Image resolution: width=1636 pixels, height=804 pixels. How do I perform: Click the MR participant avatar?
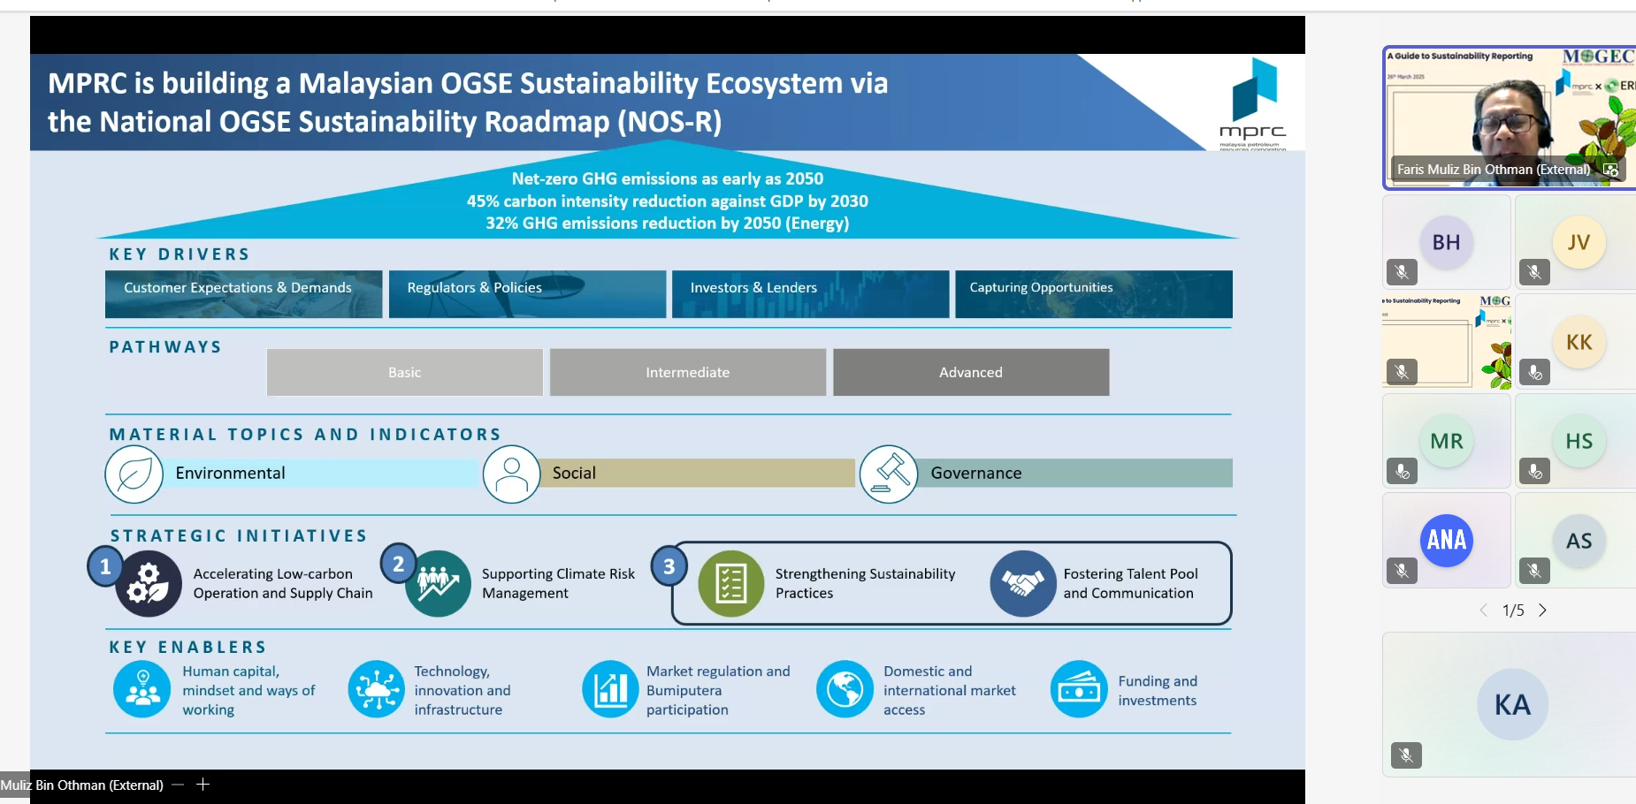pos(1446,441)
